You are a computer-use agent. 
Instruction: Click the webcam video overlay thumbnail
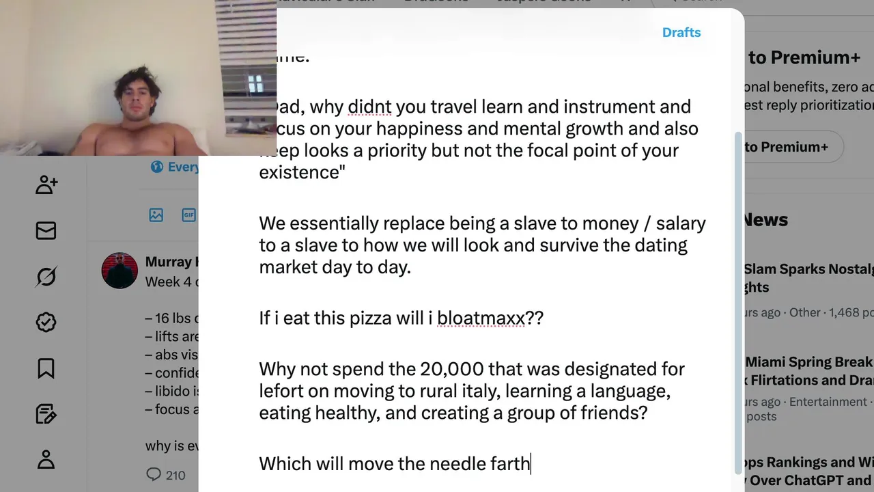pos(138,78)
